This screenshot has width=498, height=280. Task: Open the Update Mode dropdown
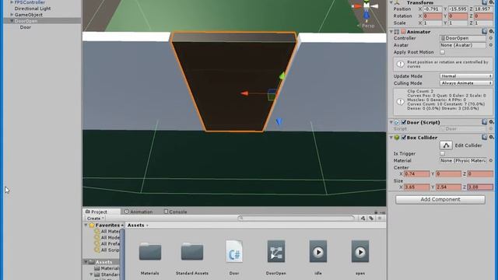click(x=466, y=76)
